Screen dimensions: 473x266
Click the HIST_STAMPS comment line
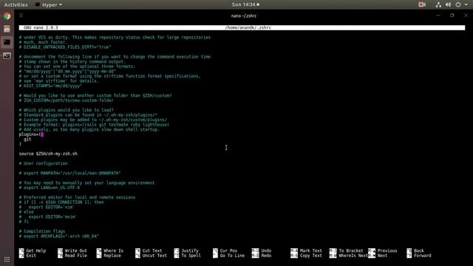pyautogui.click(x=50, y=86)
